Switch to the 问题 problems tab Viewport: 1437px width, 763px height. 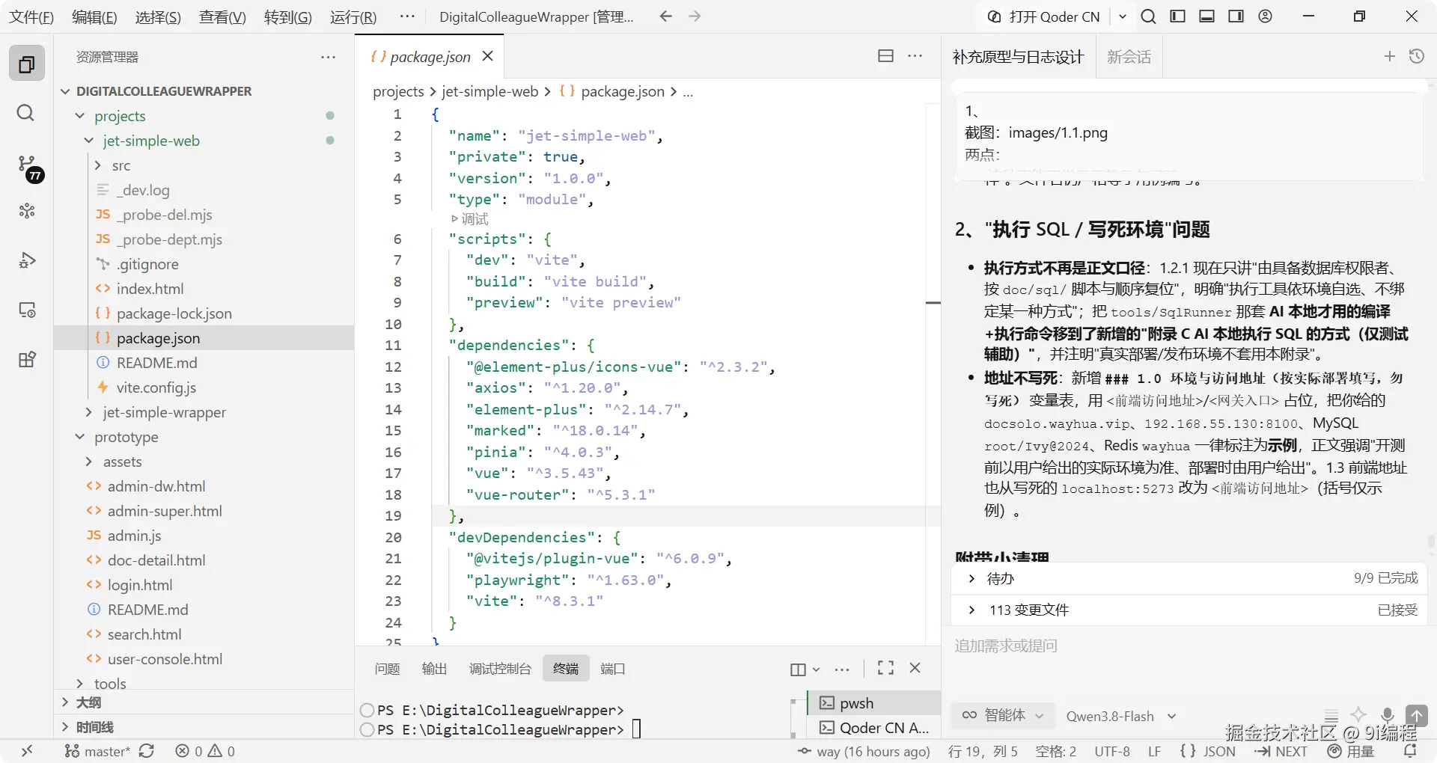point(387,668)
